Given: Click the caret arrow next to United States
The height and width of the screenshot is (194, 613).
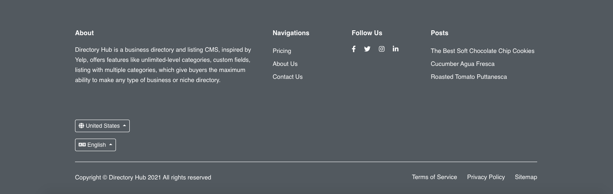Looking at the screenshot, I should [x=124, y=126].
